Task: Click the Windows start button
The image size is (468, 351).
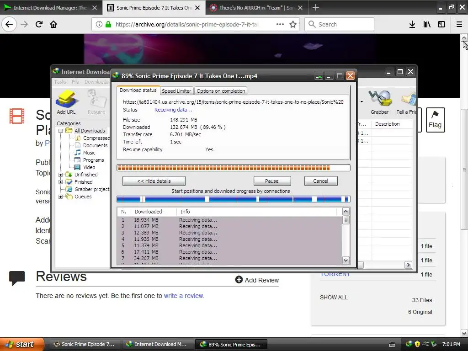Action: (x=22, y=344)
